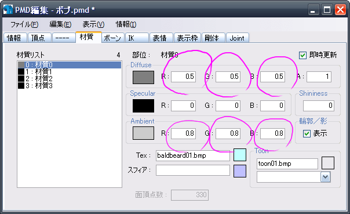Open the 情報(I) menu
Viewport: 350px width, 214px height.
pos(126,24)
